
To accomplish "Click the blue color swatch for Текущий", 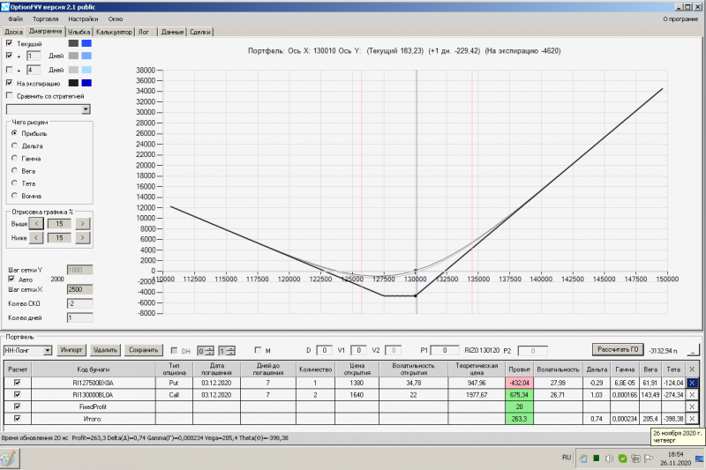I will coord(86,43).
